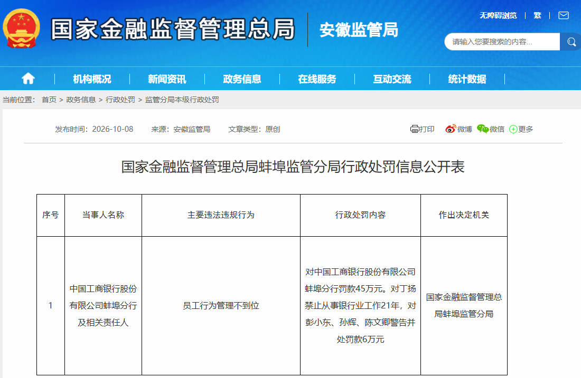Open the 互动交流 navigation menu
The height and width of the screenshot is (378, 581).
tap(392, 79)
